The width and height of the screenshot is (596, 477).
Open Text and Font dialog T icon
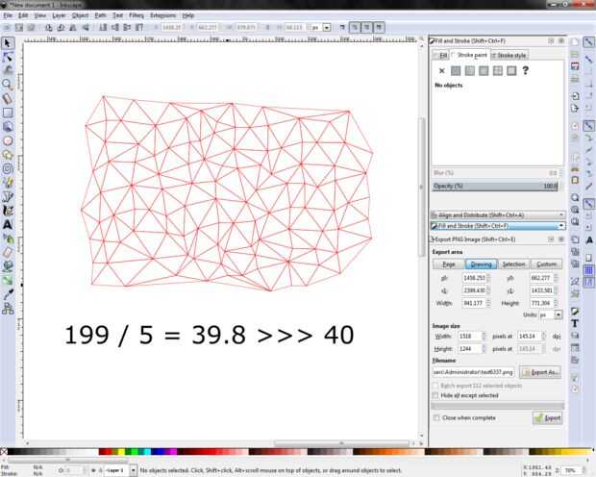(x=575, y=323)
